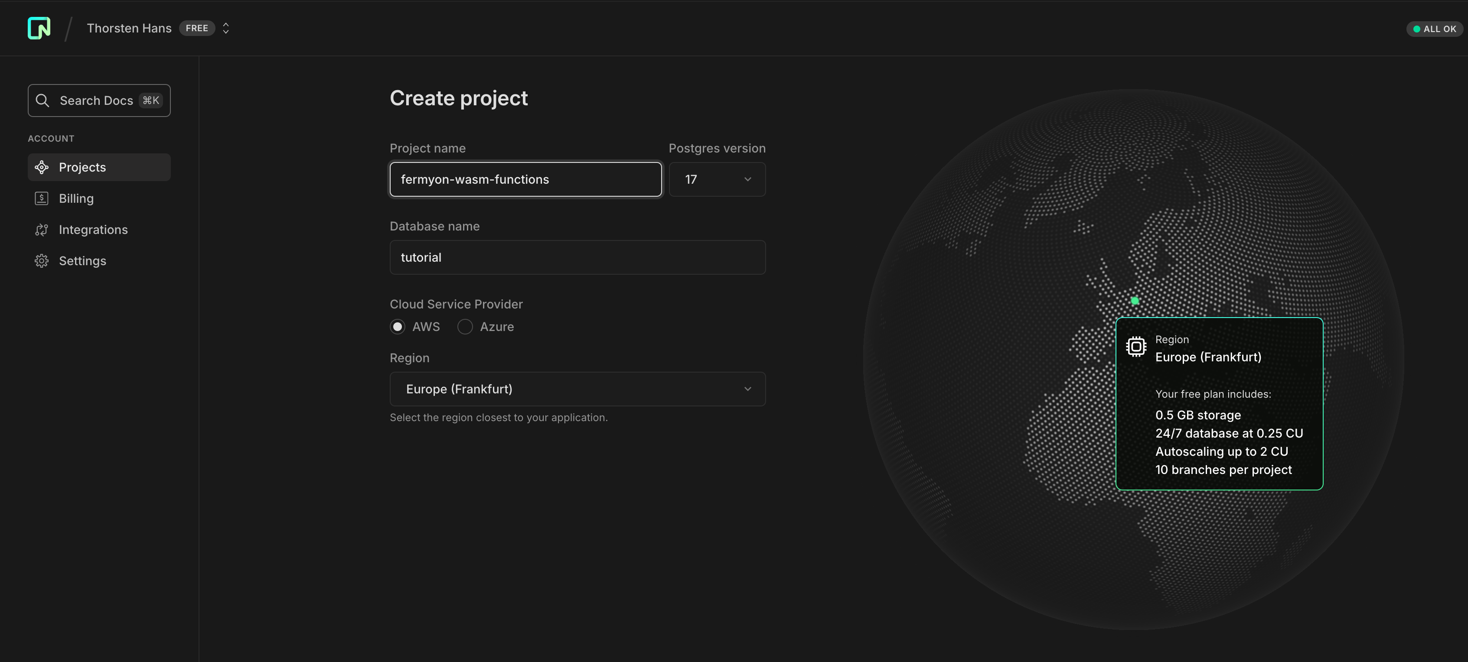The image size is (1468, 662).
Task: Open the Postgres version 17 dropdown
Action: [x=717, y=179]
